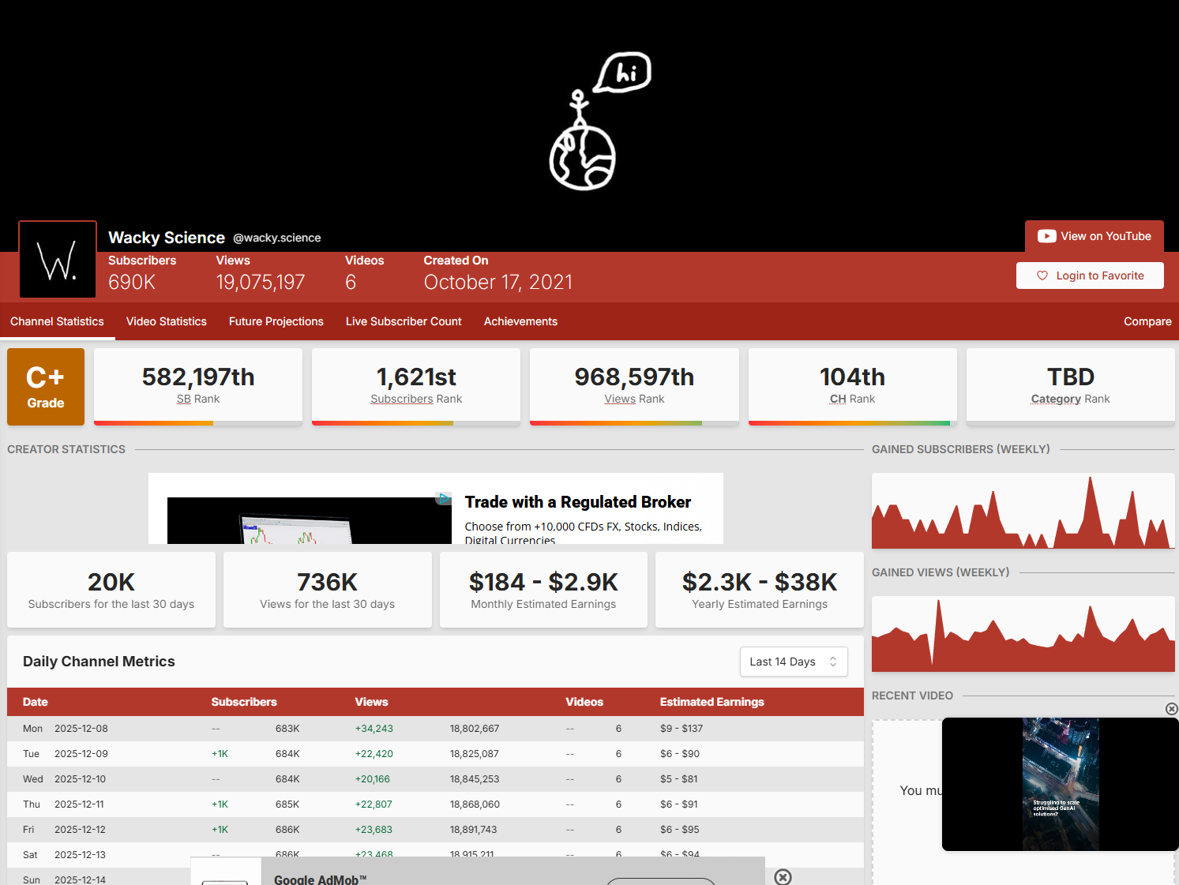1179x885 pixels.
Task: Click the Compare link
Action: [x=1147, y=321]
